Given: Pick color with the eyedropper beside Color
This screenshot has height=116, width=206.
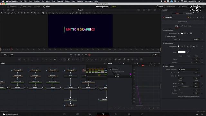Looking at the screenshot, I should click(188, 52).
